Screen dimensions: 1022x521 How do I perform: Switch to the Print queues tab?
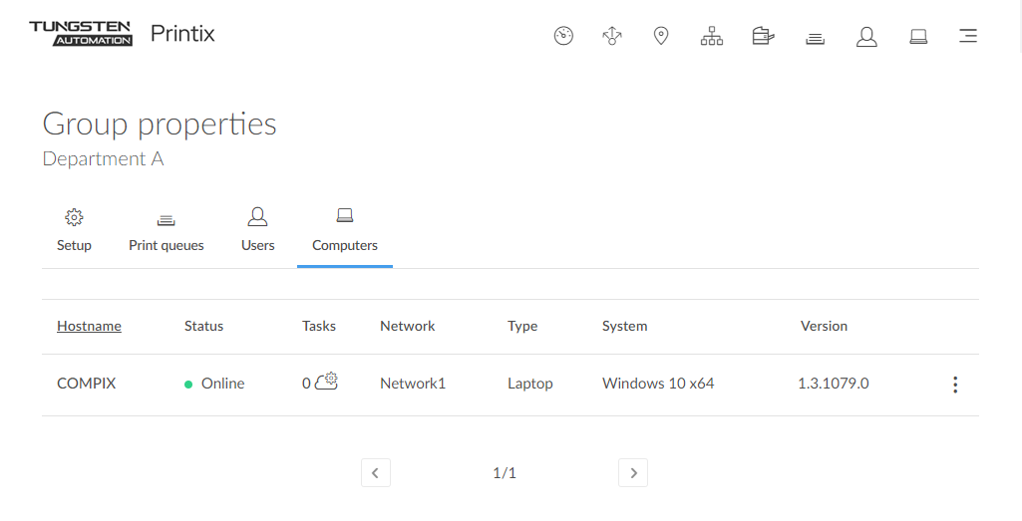167,231
